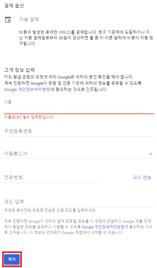Click the 코드 전송 send code link
Screen dimensions: 157x268
point(142,177)
